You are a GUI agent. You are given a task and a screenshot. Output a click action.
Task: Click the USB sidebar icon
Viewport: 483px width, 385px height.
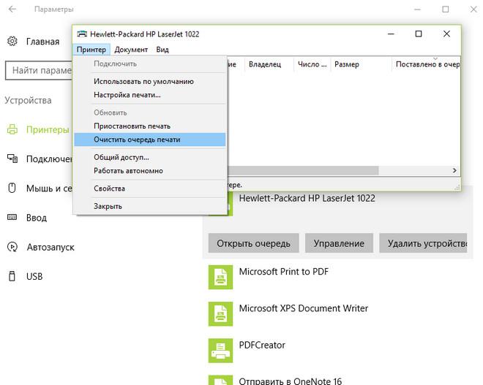(12, 276)
